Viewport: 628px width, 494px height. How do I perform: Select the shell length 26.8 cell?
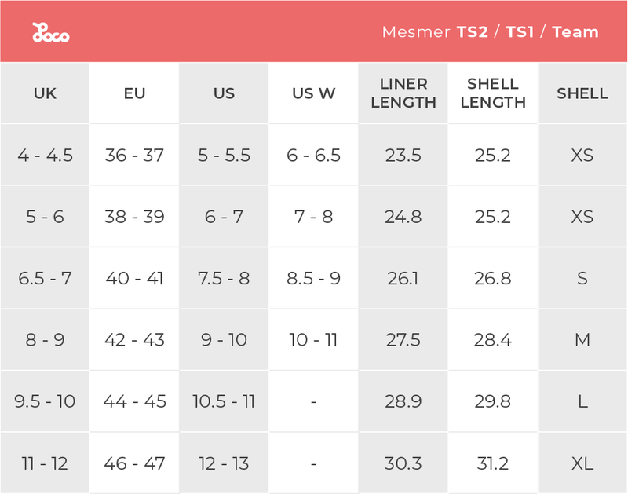pyautogui.click(x=493, y=278)
